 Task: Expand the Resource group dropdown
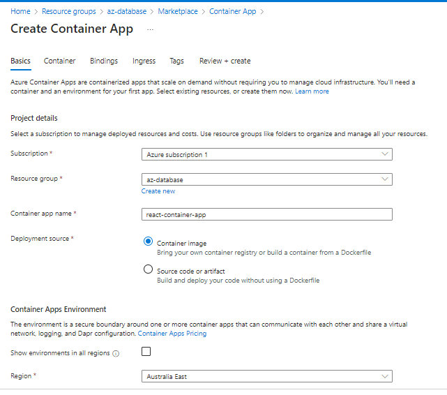[x=267, y=179]
